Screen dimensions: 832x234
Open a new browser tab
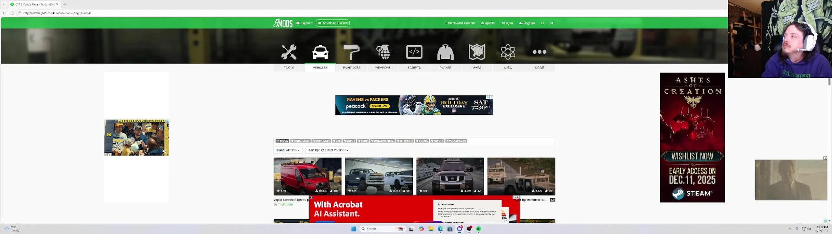(65, 4)
